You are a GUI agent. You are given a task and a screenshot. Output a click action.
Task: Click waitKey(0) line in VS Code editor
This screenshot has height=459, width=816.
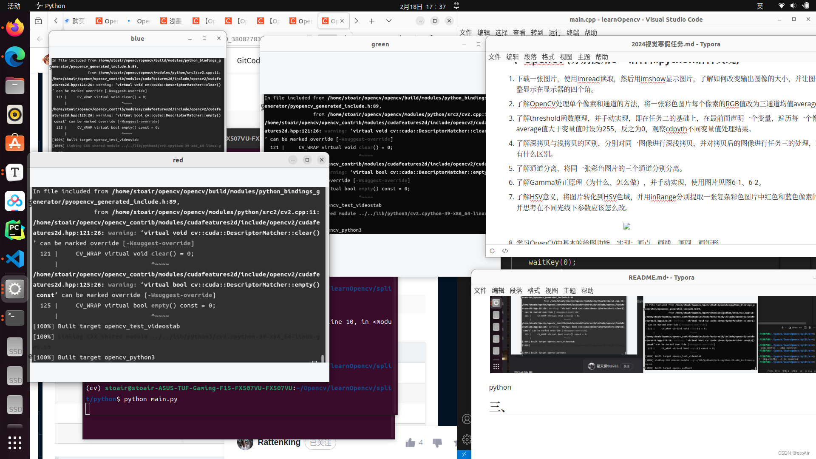(x=552, y=262)
